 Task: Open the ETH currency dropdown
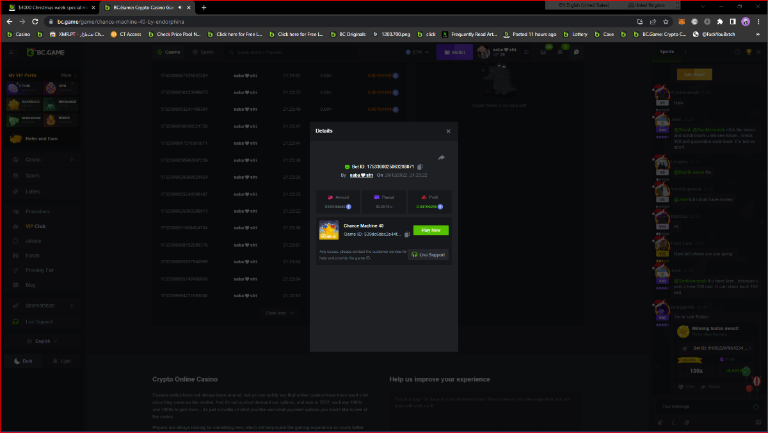tap(417, 52)
